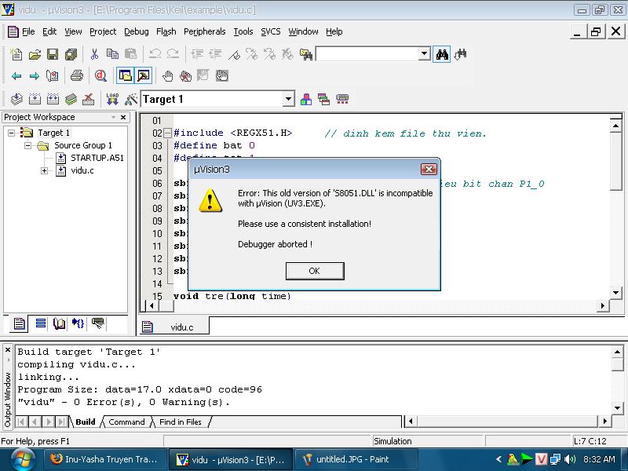Image resolution: width=628 pixels, height=471 pixels.
Task: Toggle Project Window toolbar button
Action: point(126,75)
